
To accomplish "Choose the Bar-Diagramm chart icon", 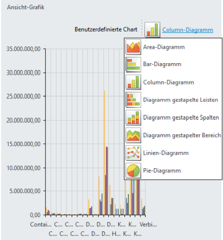I will point(134,64).
